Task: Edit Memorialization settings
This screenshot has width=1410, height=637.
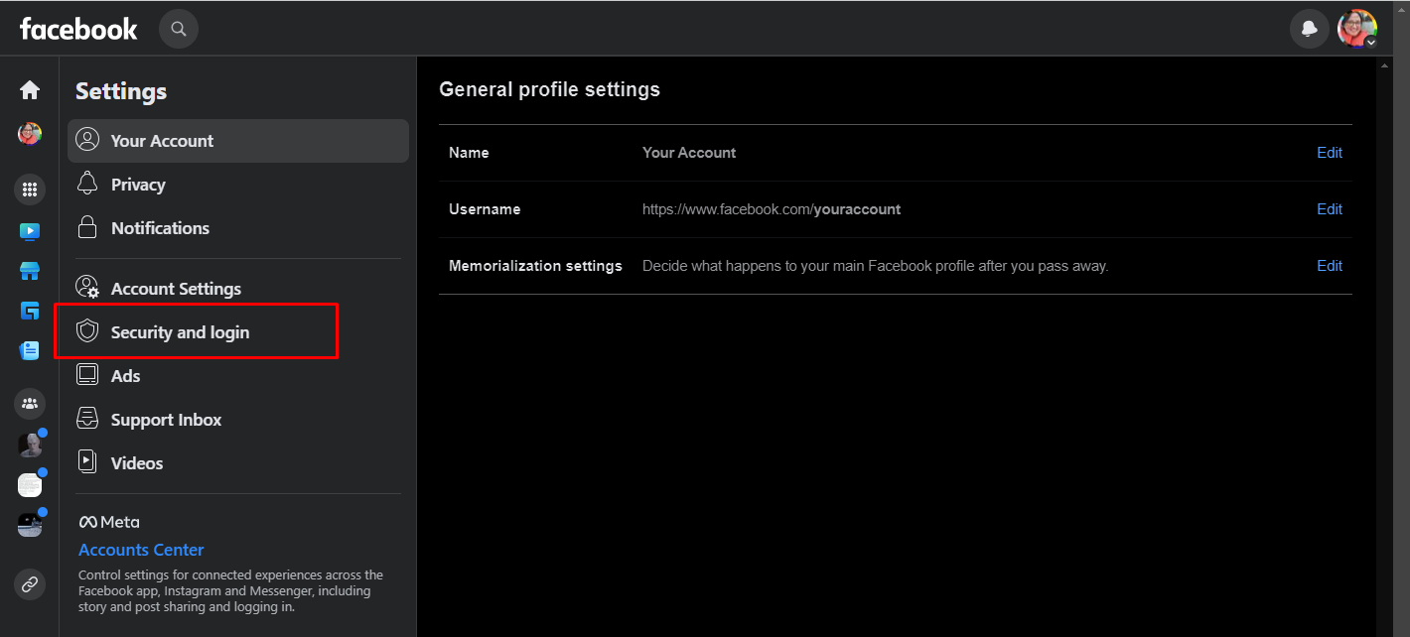Action: [x=1329, y=266]
